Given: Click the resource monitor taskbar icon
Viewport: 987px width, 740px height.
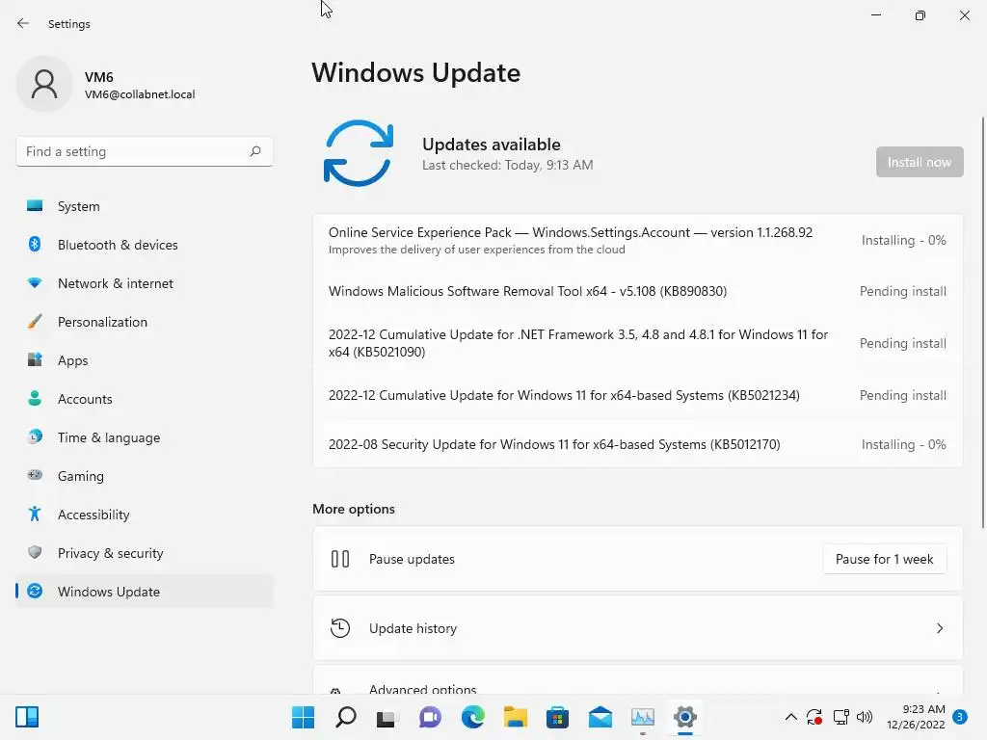Looking at the screenshot, I should point(643,717).
